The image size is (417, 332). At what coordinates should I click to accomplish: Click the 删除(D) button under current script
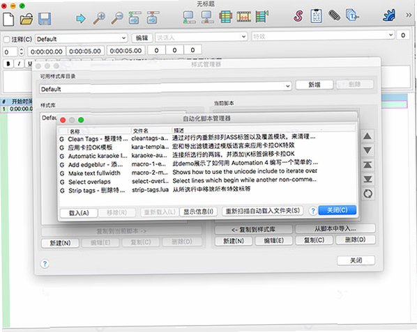356,239
